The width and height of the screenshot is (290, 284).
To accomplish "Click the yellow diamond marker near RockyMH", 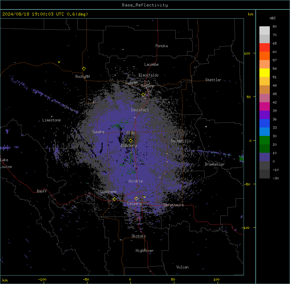I will click(84, 69).
